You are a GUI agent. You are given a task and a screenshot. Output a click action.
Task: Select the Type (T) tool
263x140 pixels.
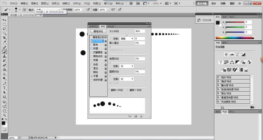click(x=4, y=88)
